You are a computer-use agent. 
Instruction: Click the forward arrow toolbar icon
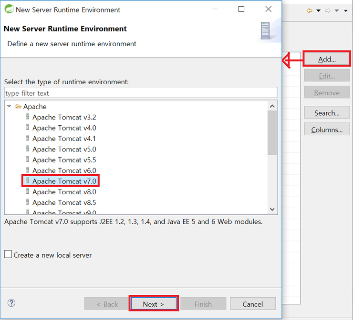coord(328,10)
